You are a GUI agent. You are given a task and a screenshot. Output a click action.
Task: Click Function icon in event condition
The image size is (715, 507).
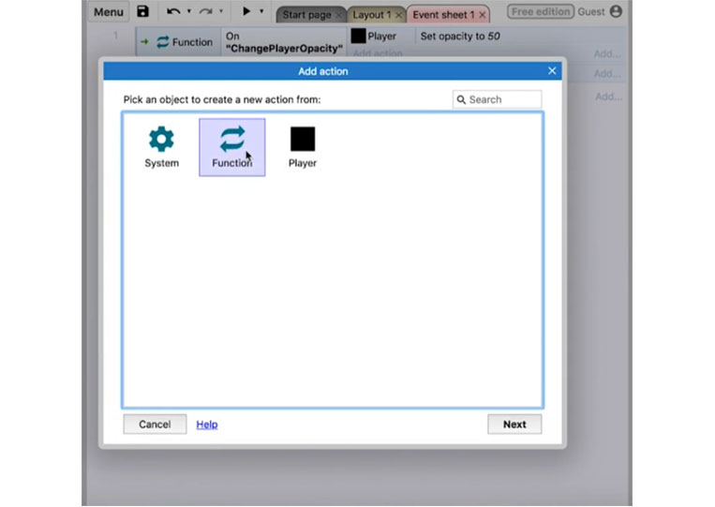tap(163, 42)
